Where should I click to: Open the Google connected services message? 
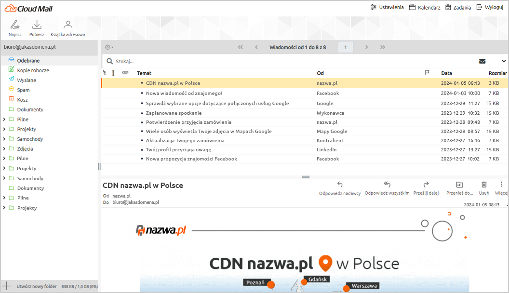[305, 103]
